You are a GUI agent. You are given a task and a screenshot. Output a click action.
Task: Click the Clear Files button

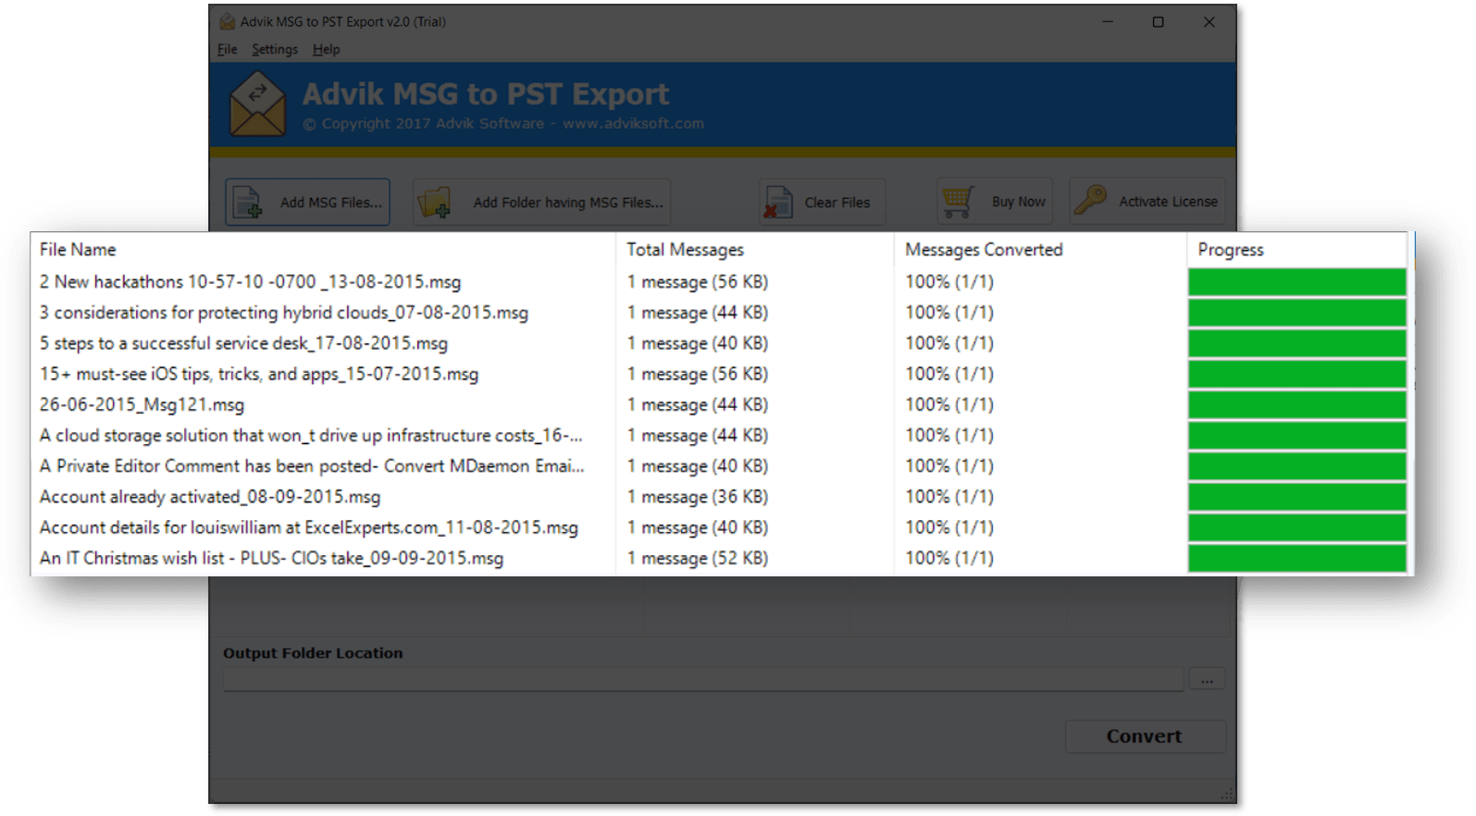pyautogui.click(x=823, y=202)
